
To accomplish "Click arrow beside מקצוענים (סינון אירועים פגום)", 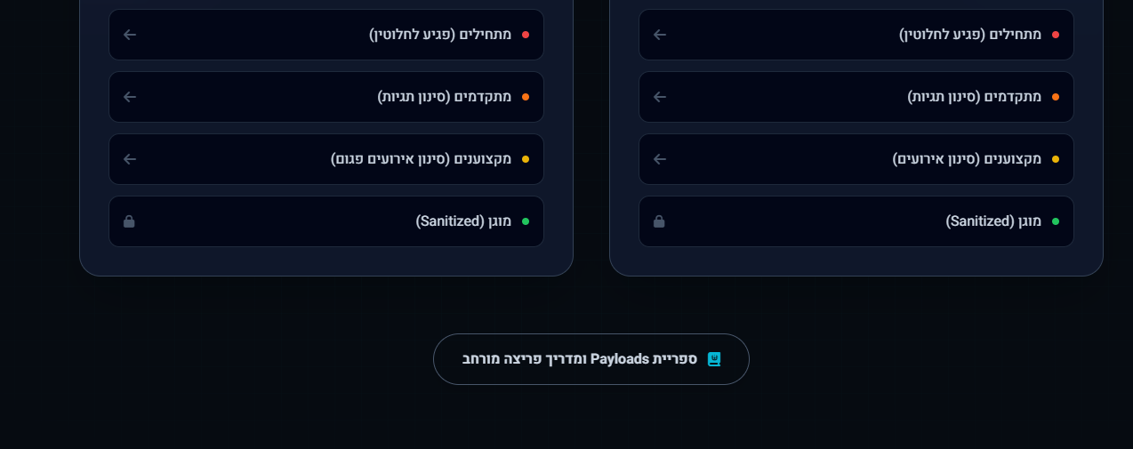I will pos(130,159).
